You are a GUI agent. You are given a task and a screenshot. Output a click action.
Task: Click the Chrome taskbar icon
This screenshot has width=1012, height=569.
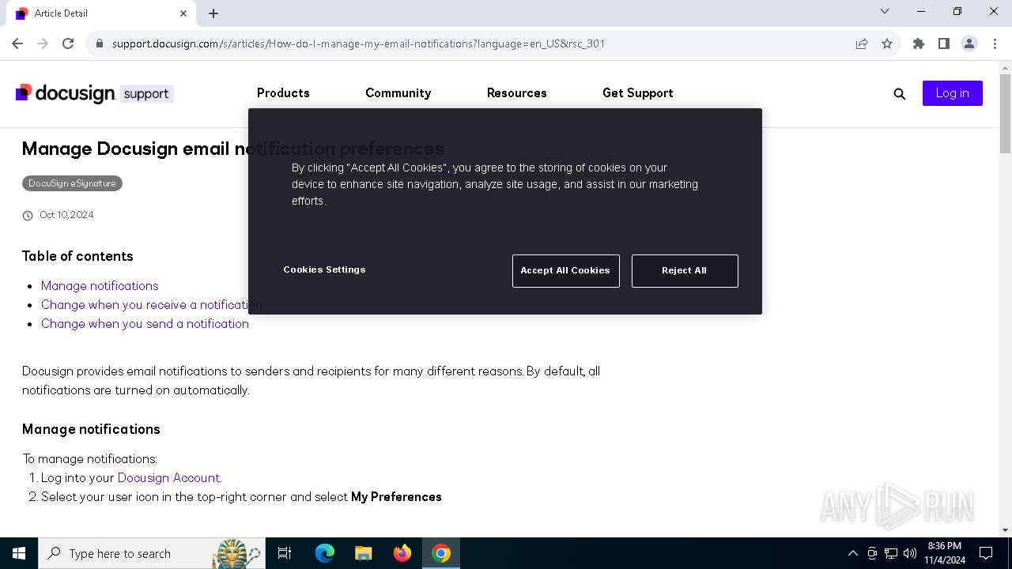click(441, 553)
